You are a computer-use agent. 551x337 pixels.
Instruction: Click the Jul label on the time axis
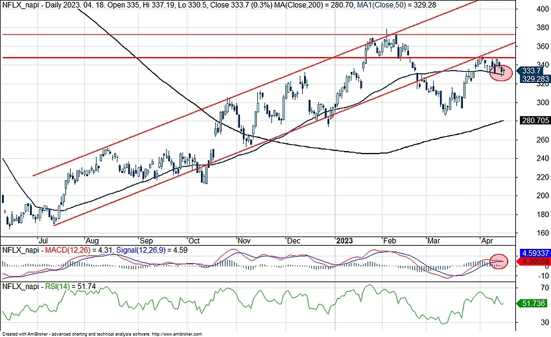coord(43,241)
